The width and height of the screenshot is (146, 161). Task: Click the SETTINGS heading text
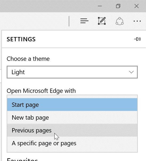tap(21, 39)
